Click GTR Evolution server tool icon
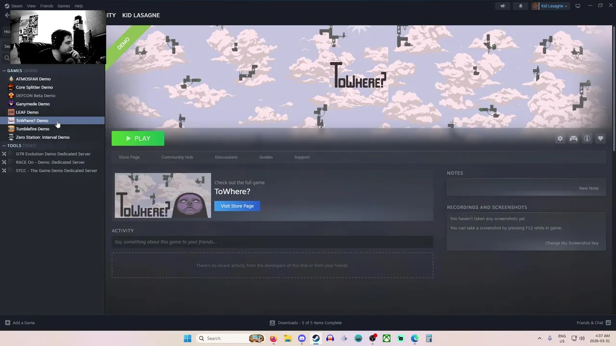Screen dimensions: 616x346 pyautogui.click(x=4, y=154)
